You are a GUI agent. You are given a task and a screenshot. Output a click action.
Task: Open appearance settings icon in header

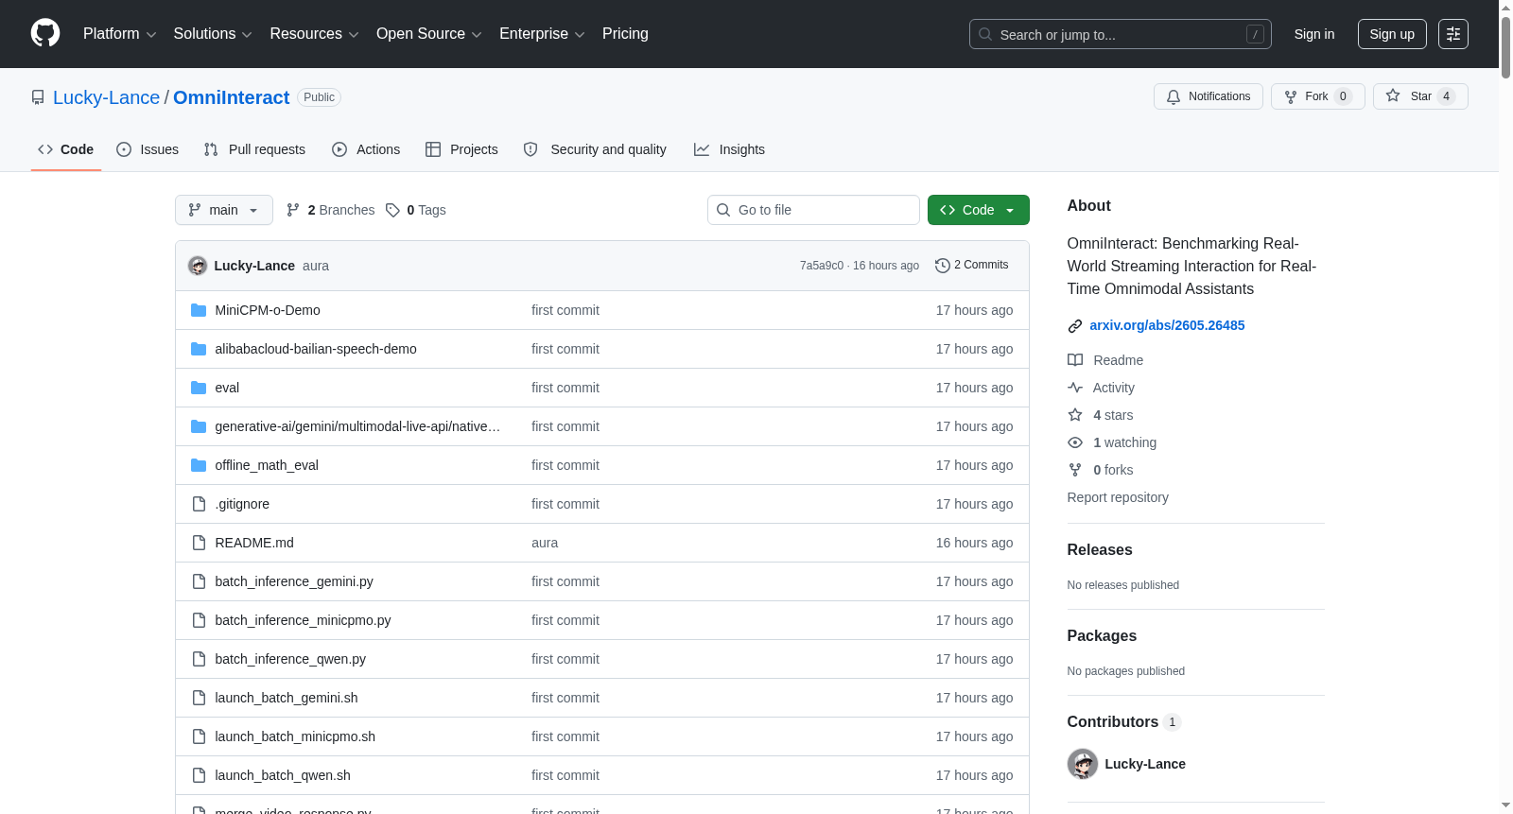click(x=1453, y=34)
